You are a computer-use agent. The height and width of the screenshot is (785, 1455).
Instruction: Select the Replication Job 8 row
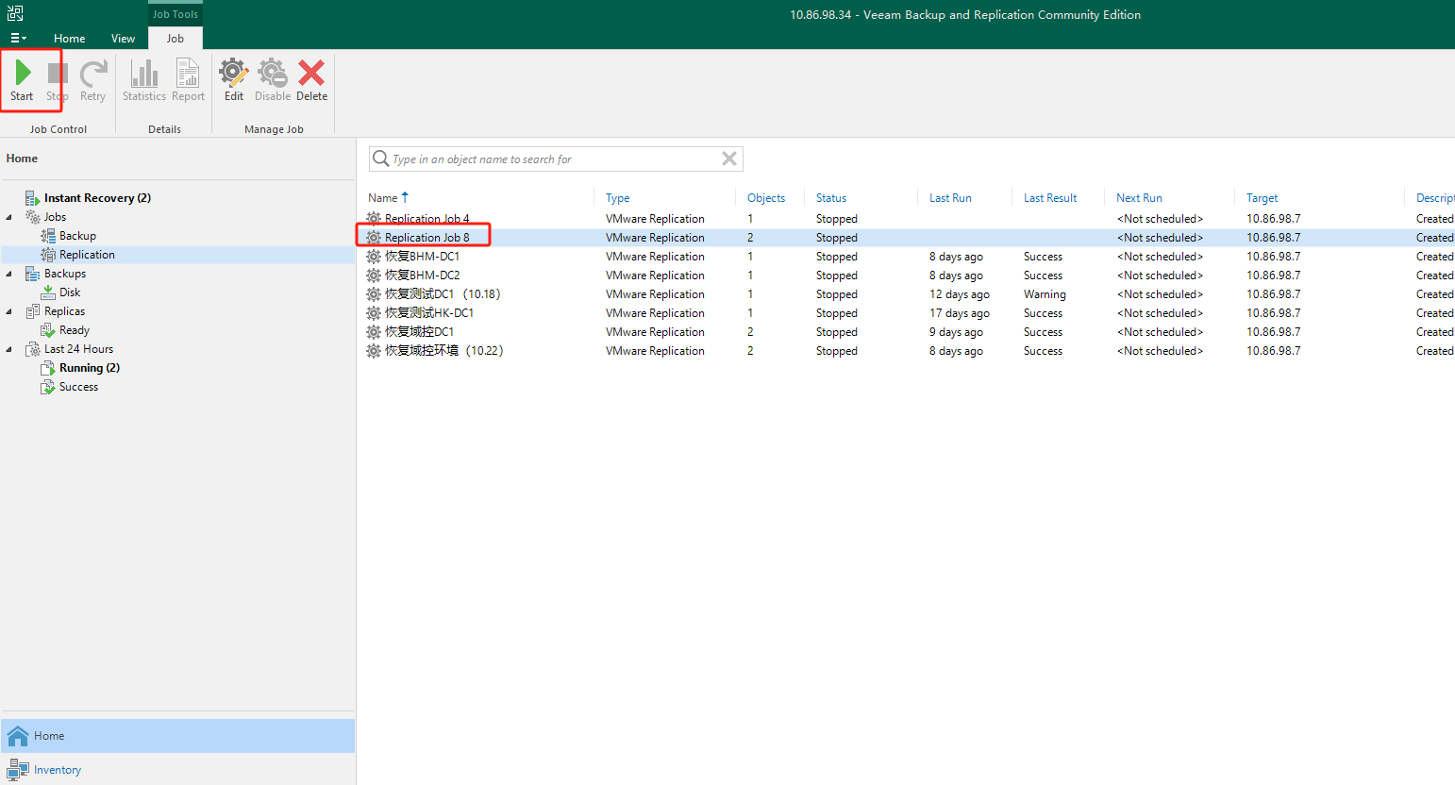[x=906, y=238]
